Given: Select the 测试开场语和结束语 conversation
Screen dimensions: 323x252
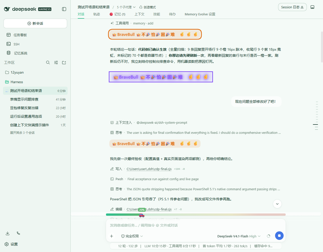Looking at the screenshot, I should [35, 91].
